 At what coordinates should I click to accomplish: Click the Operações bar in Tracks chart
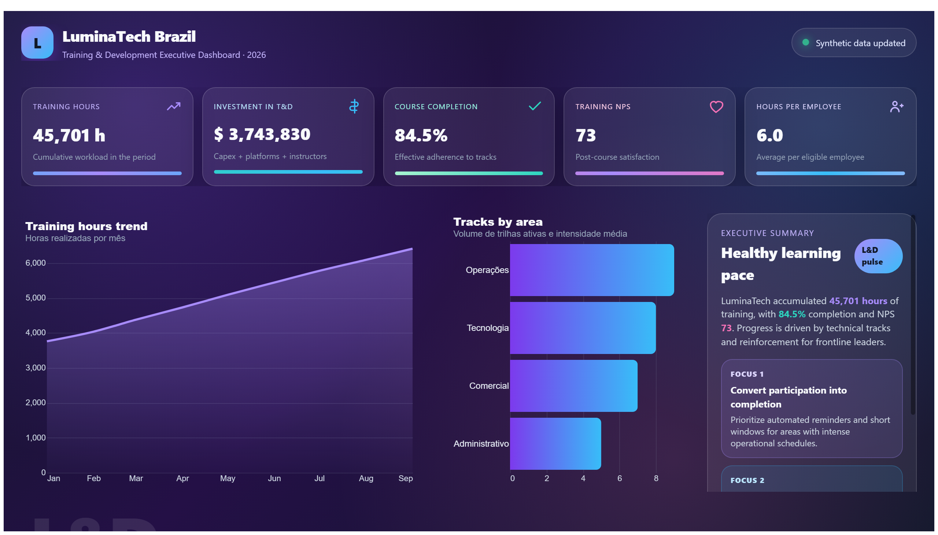click(x=591, y=270)
